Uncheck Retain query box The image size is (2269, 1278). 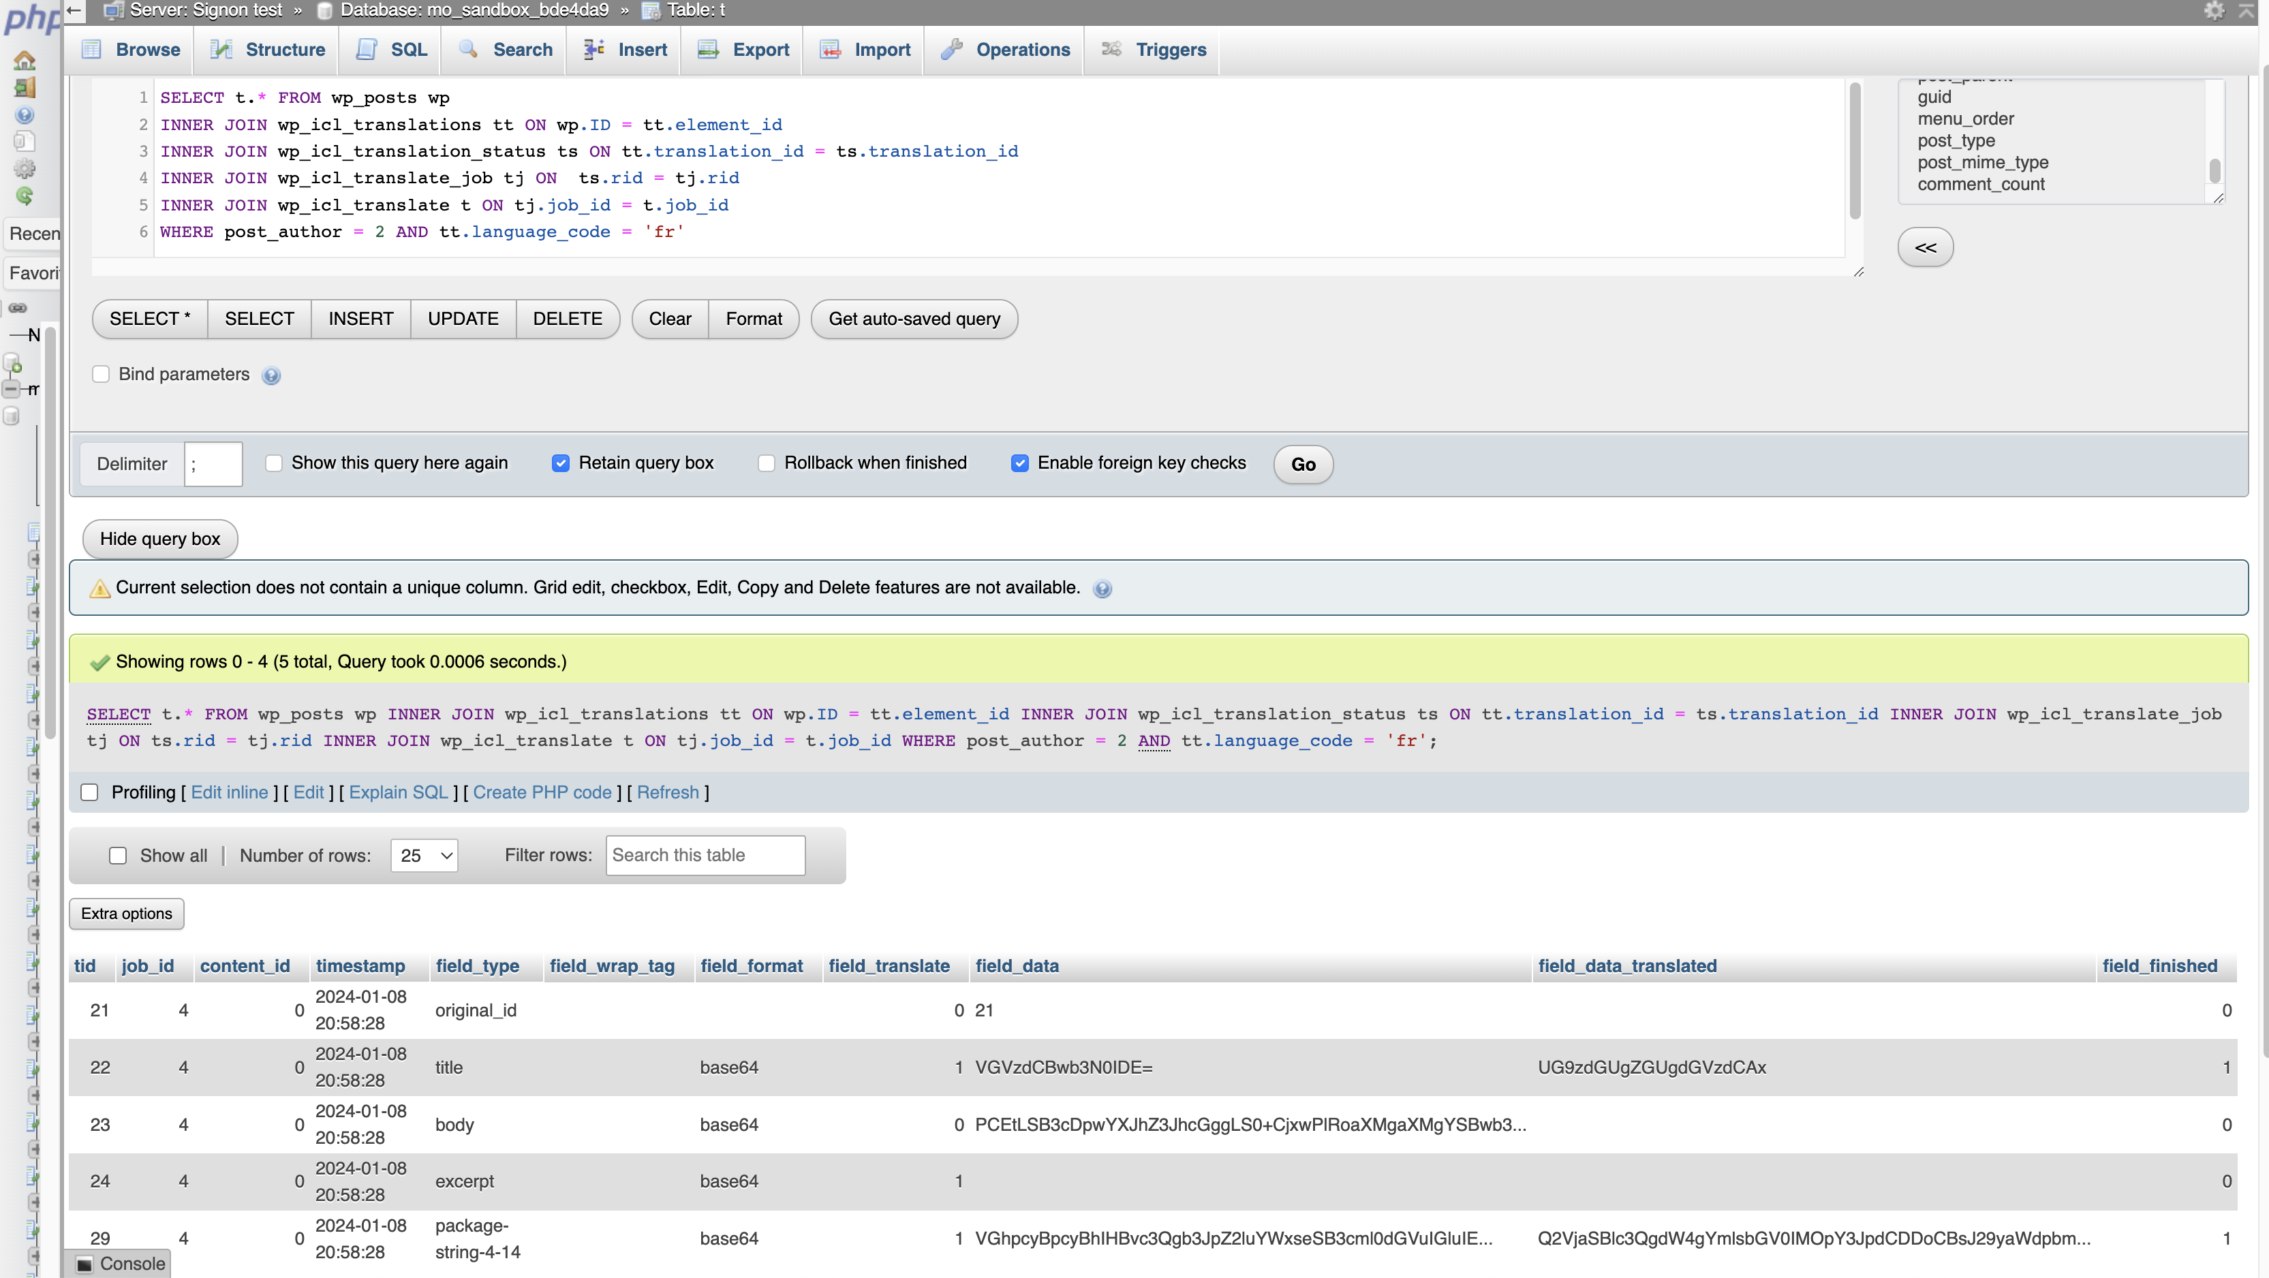561,463
